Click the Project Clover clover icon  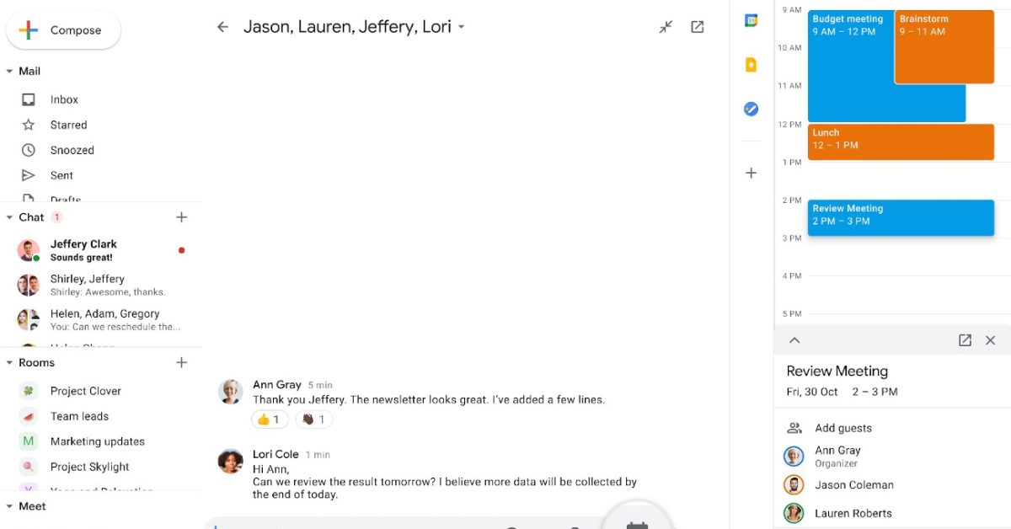tap(29, 391)
